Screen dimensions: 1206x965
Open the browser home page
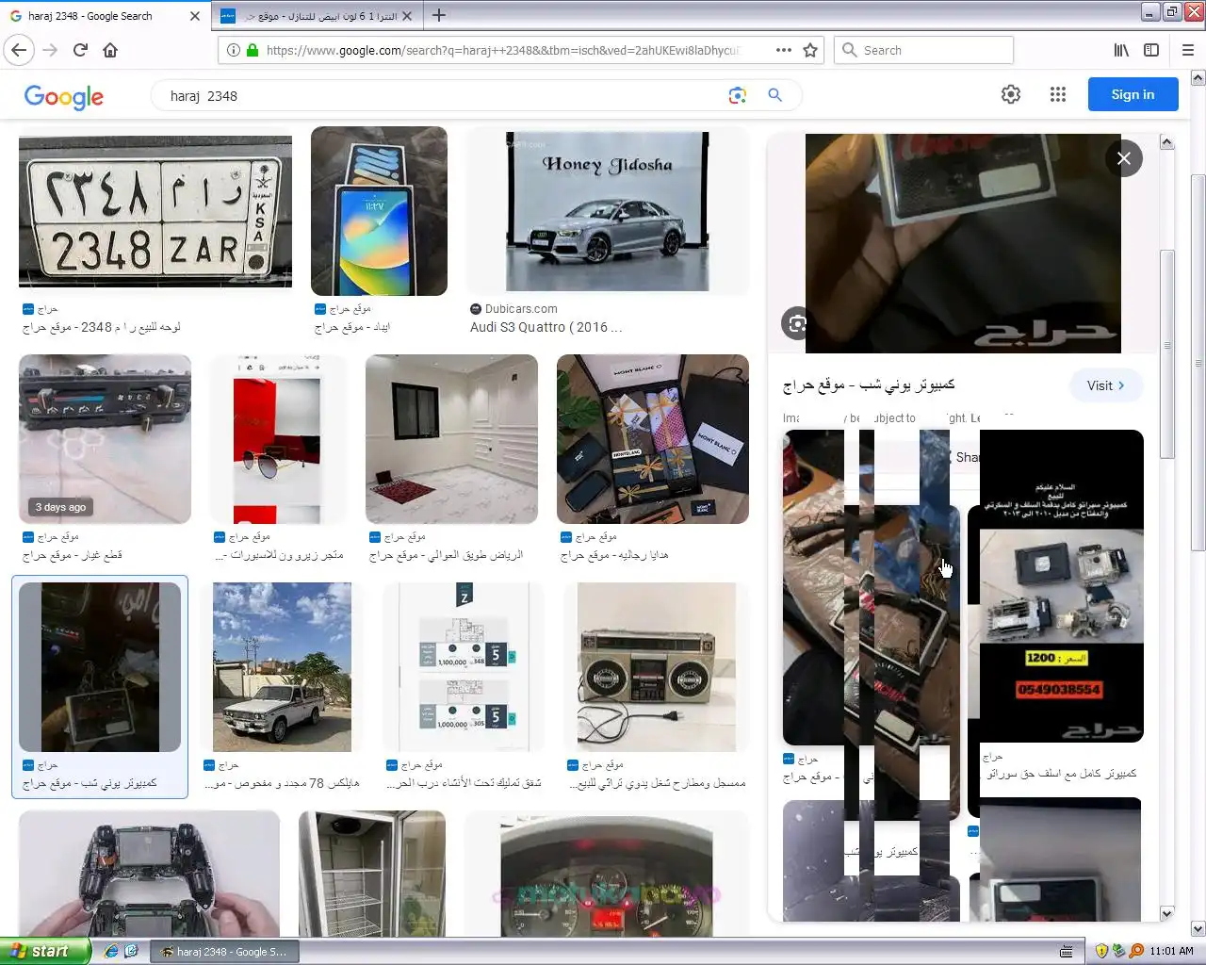click(x=110, y=50)
